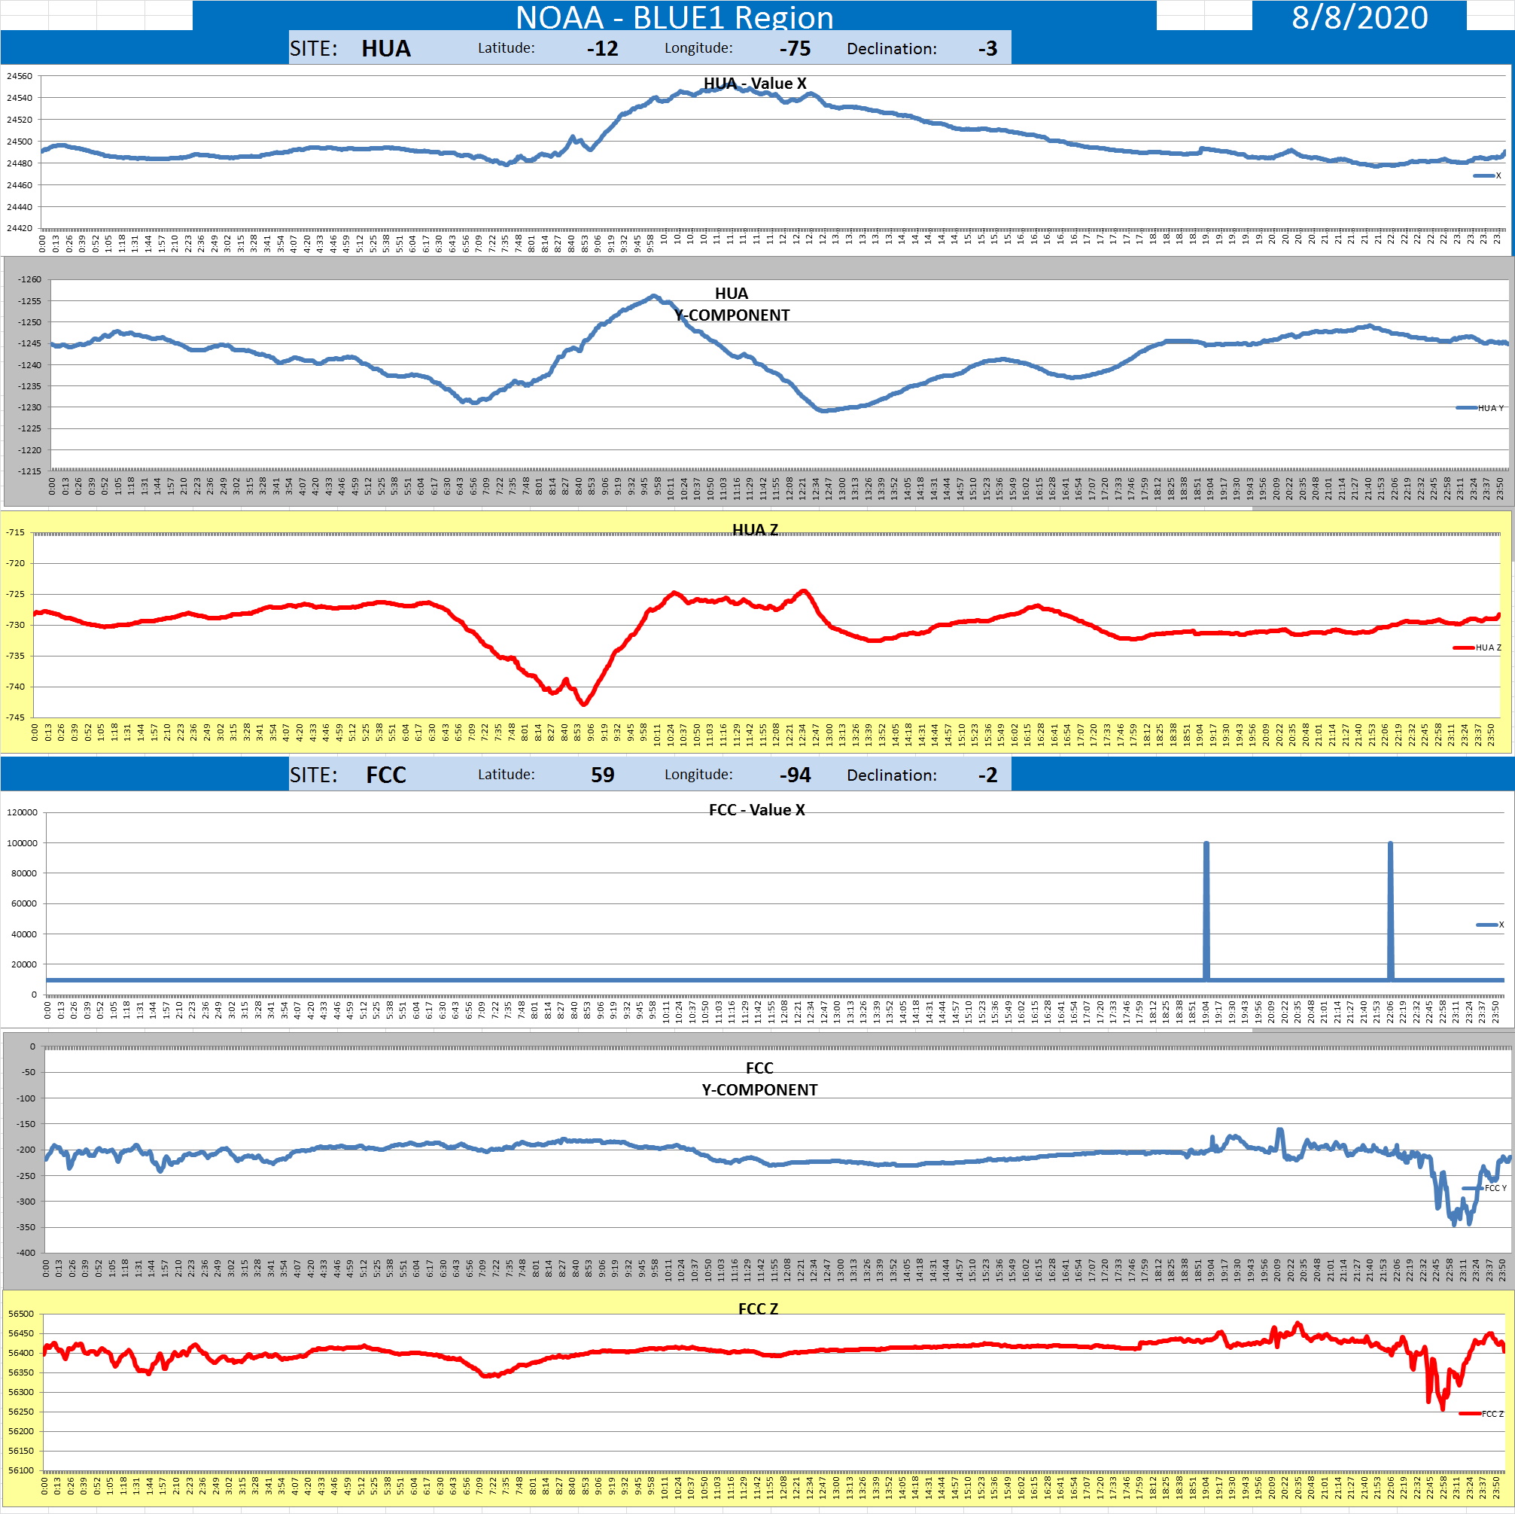Image resolution: width=1515 pixels, height=1514 pixels.
Task: Click the HUA longitude value -75
Action: (x=794, y=49)
